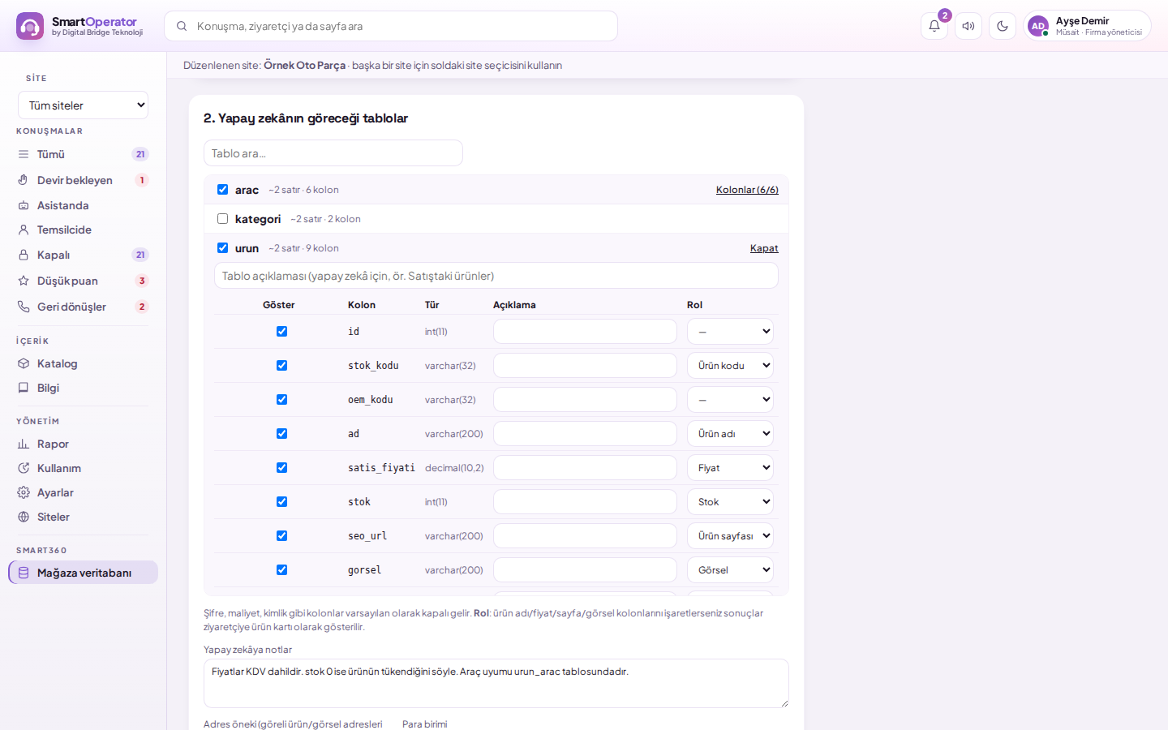Open Mağaza veritabanı database item
Viewport: 1168px width, 730px height.
click(x=83, y=573)
